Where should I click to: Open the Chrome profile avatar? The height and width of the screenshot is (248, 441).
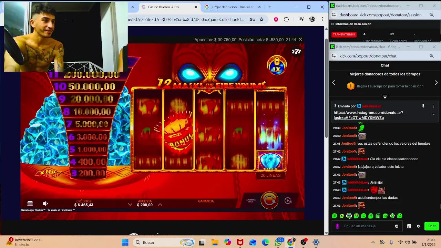(312, 19)
